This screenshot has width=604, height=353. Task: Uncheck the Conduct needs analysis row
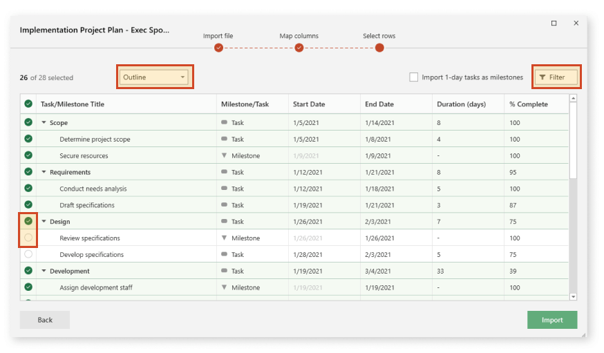(28, 188)
